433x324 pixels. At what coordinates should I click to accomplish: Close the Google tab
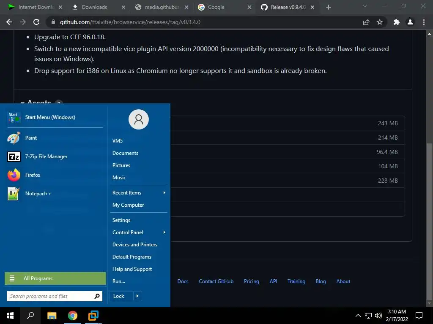(249, 7)
